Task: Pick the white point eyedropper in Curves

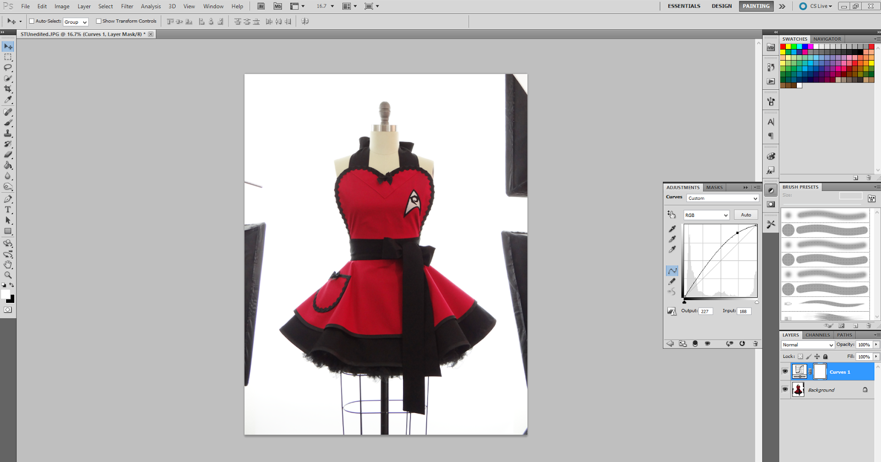Action: pos(672,249)
